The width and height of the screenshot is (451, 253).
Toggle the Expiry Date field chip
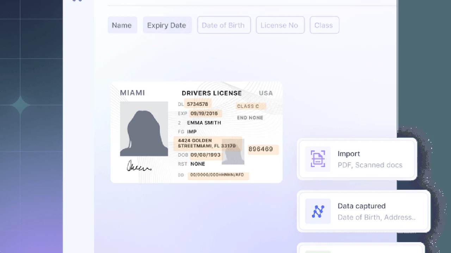pyautogui.click(x=167, y=25)
